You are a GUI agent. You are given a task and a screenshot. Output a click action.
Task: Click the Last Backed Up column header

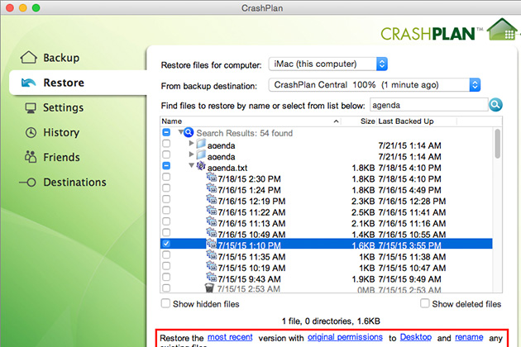pos(406,121)
